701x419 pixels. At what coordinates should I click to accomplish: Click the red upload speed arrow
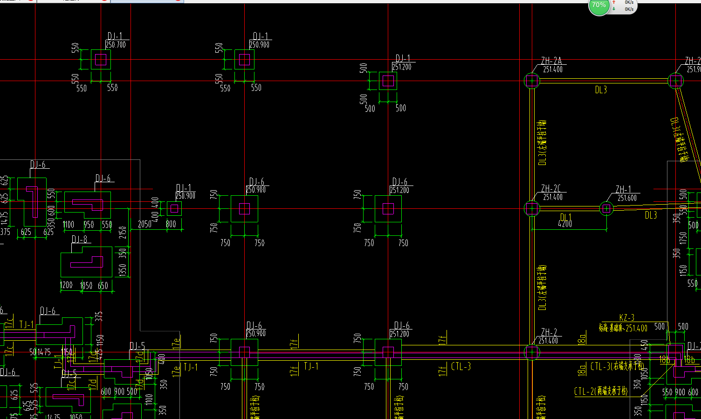614,2
